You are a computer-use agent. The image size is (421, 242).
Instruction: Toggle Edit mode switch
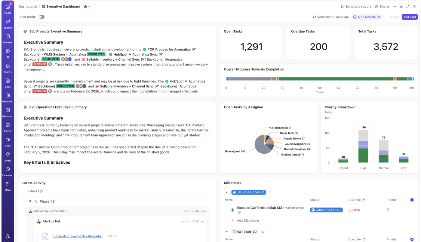[x=41, y=17]
